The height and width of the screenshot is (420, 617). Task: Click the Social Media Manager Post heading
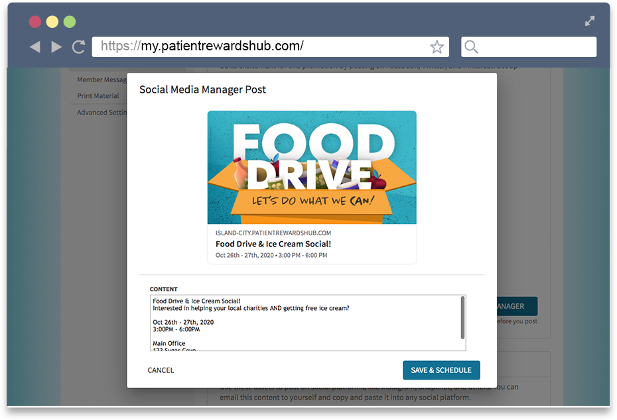pyautogui.click(x=202, y=89)
